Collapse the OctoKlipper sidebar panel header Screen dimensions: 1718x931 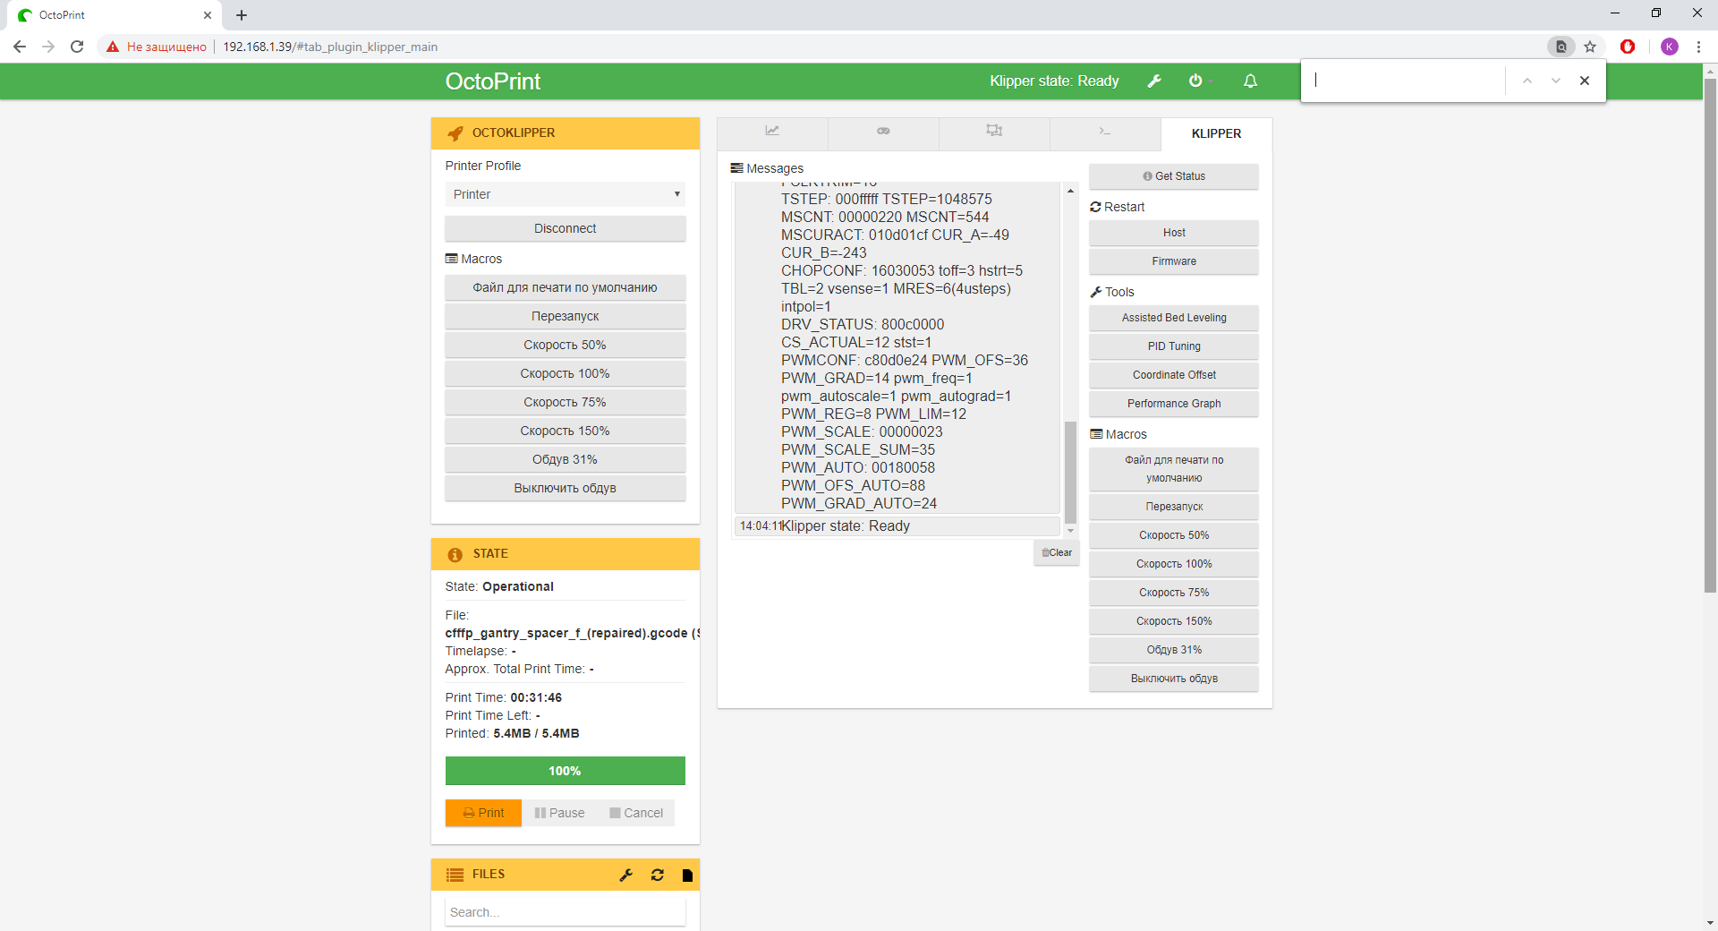coord(565,133)
